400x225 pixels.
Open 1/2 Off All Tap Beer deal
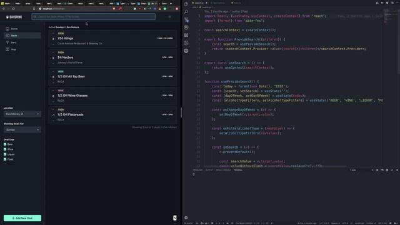(71, 76)
